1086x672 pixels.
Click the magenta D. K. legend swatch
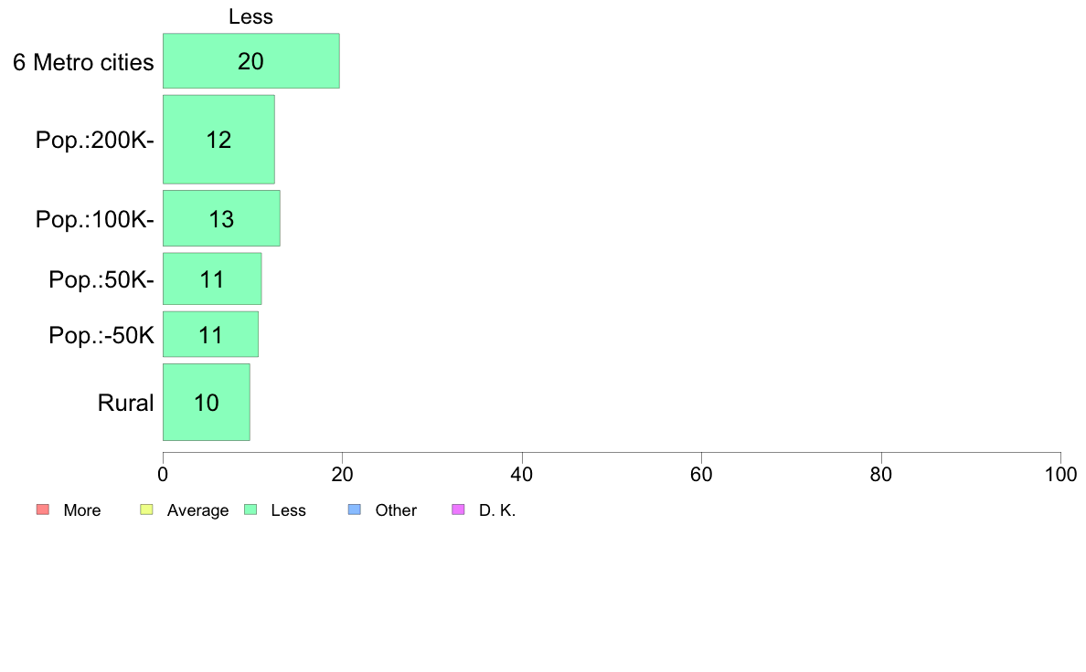(x=458, y=509)
